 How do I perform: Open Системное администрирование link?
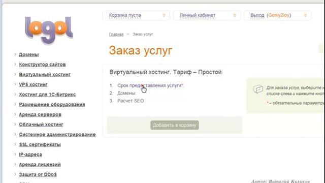tap(57, 134)
